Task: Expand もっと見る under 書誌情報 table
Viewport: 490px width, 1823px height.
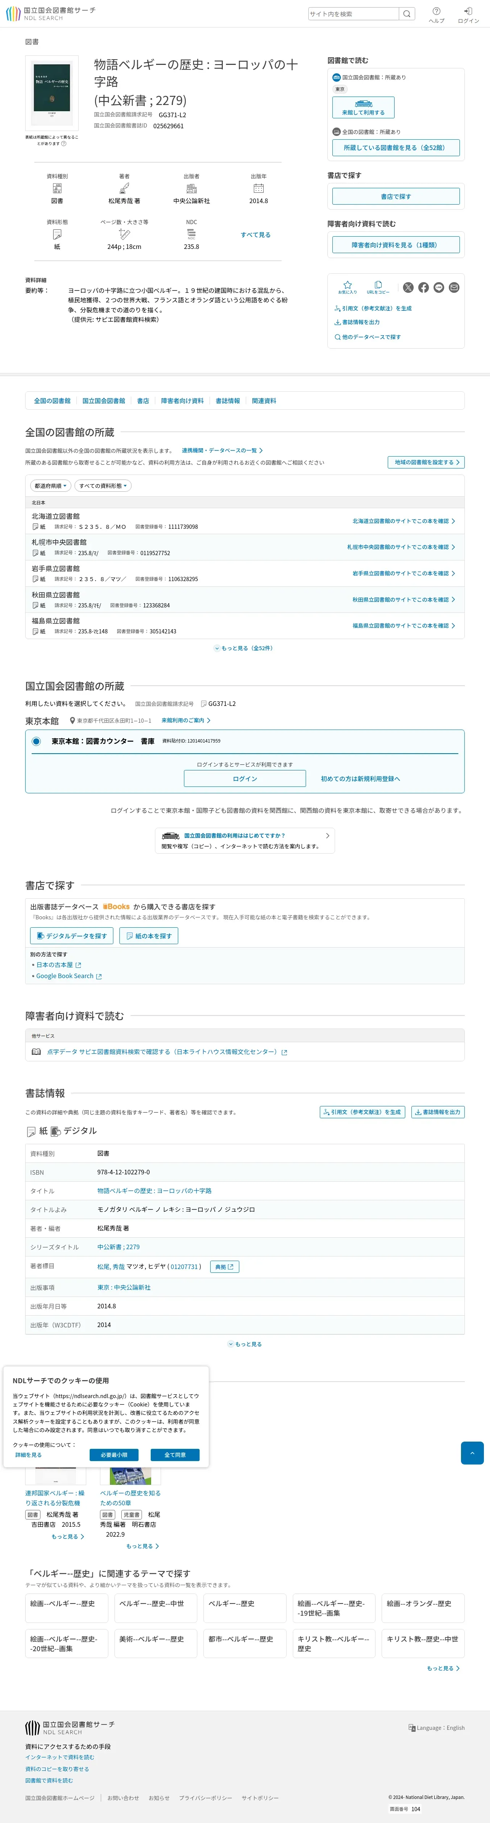Action: (245, 1344)
